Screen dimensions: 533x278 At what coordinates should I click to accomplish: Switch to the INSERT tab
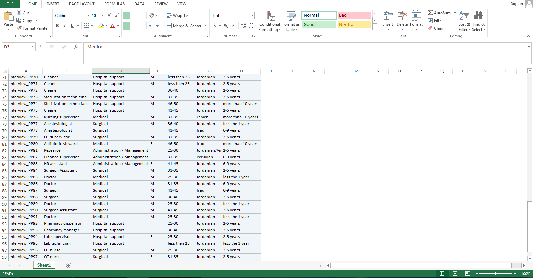coord(53,4)
